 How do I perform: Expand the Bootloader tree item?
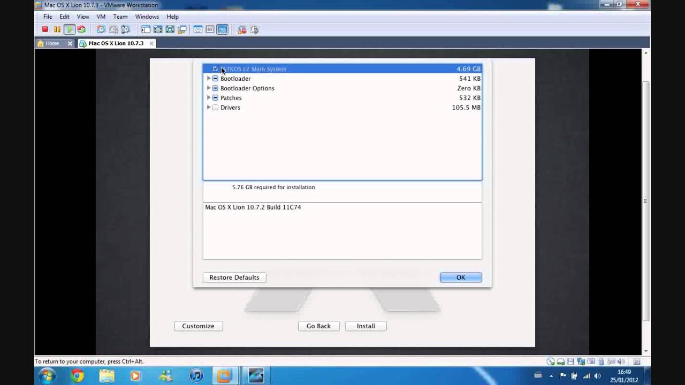click(x=209, y=79)
